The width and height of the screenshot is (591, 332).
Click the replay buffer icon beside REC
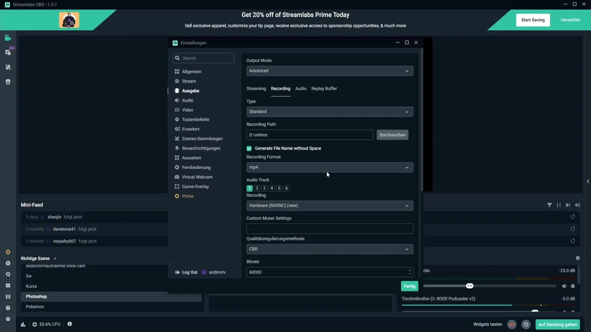526,325
